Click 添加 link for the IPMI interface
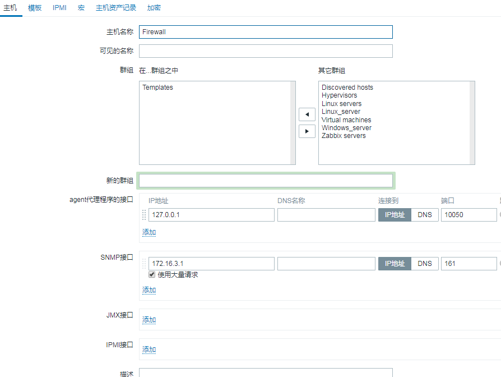The image size is (501, 377). (149, 350)
